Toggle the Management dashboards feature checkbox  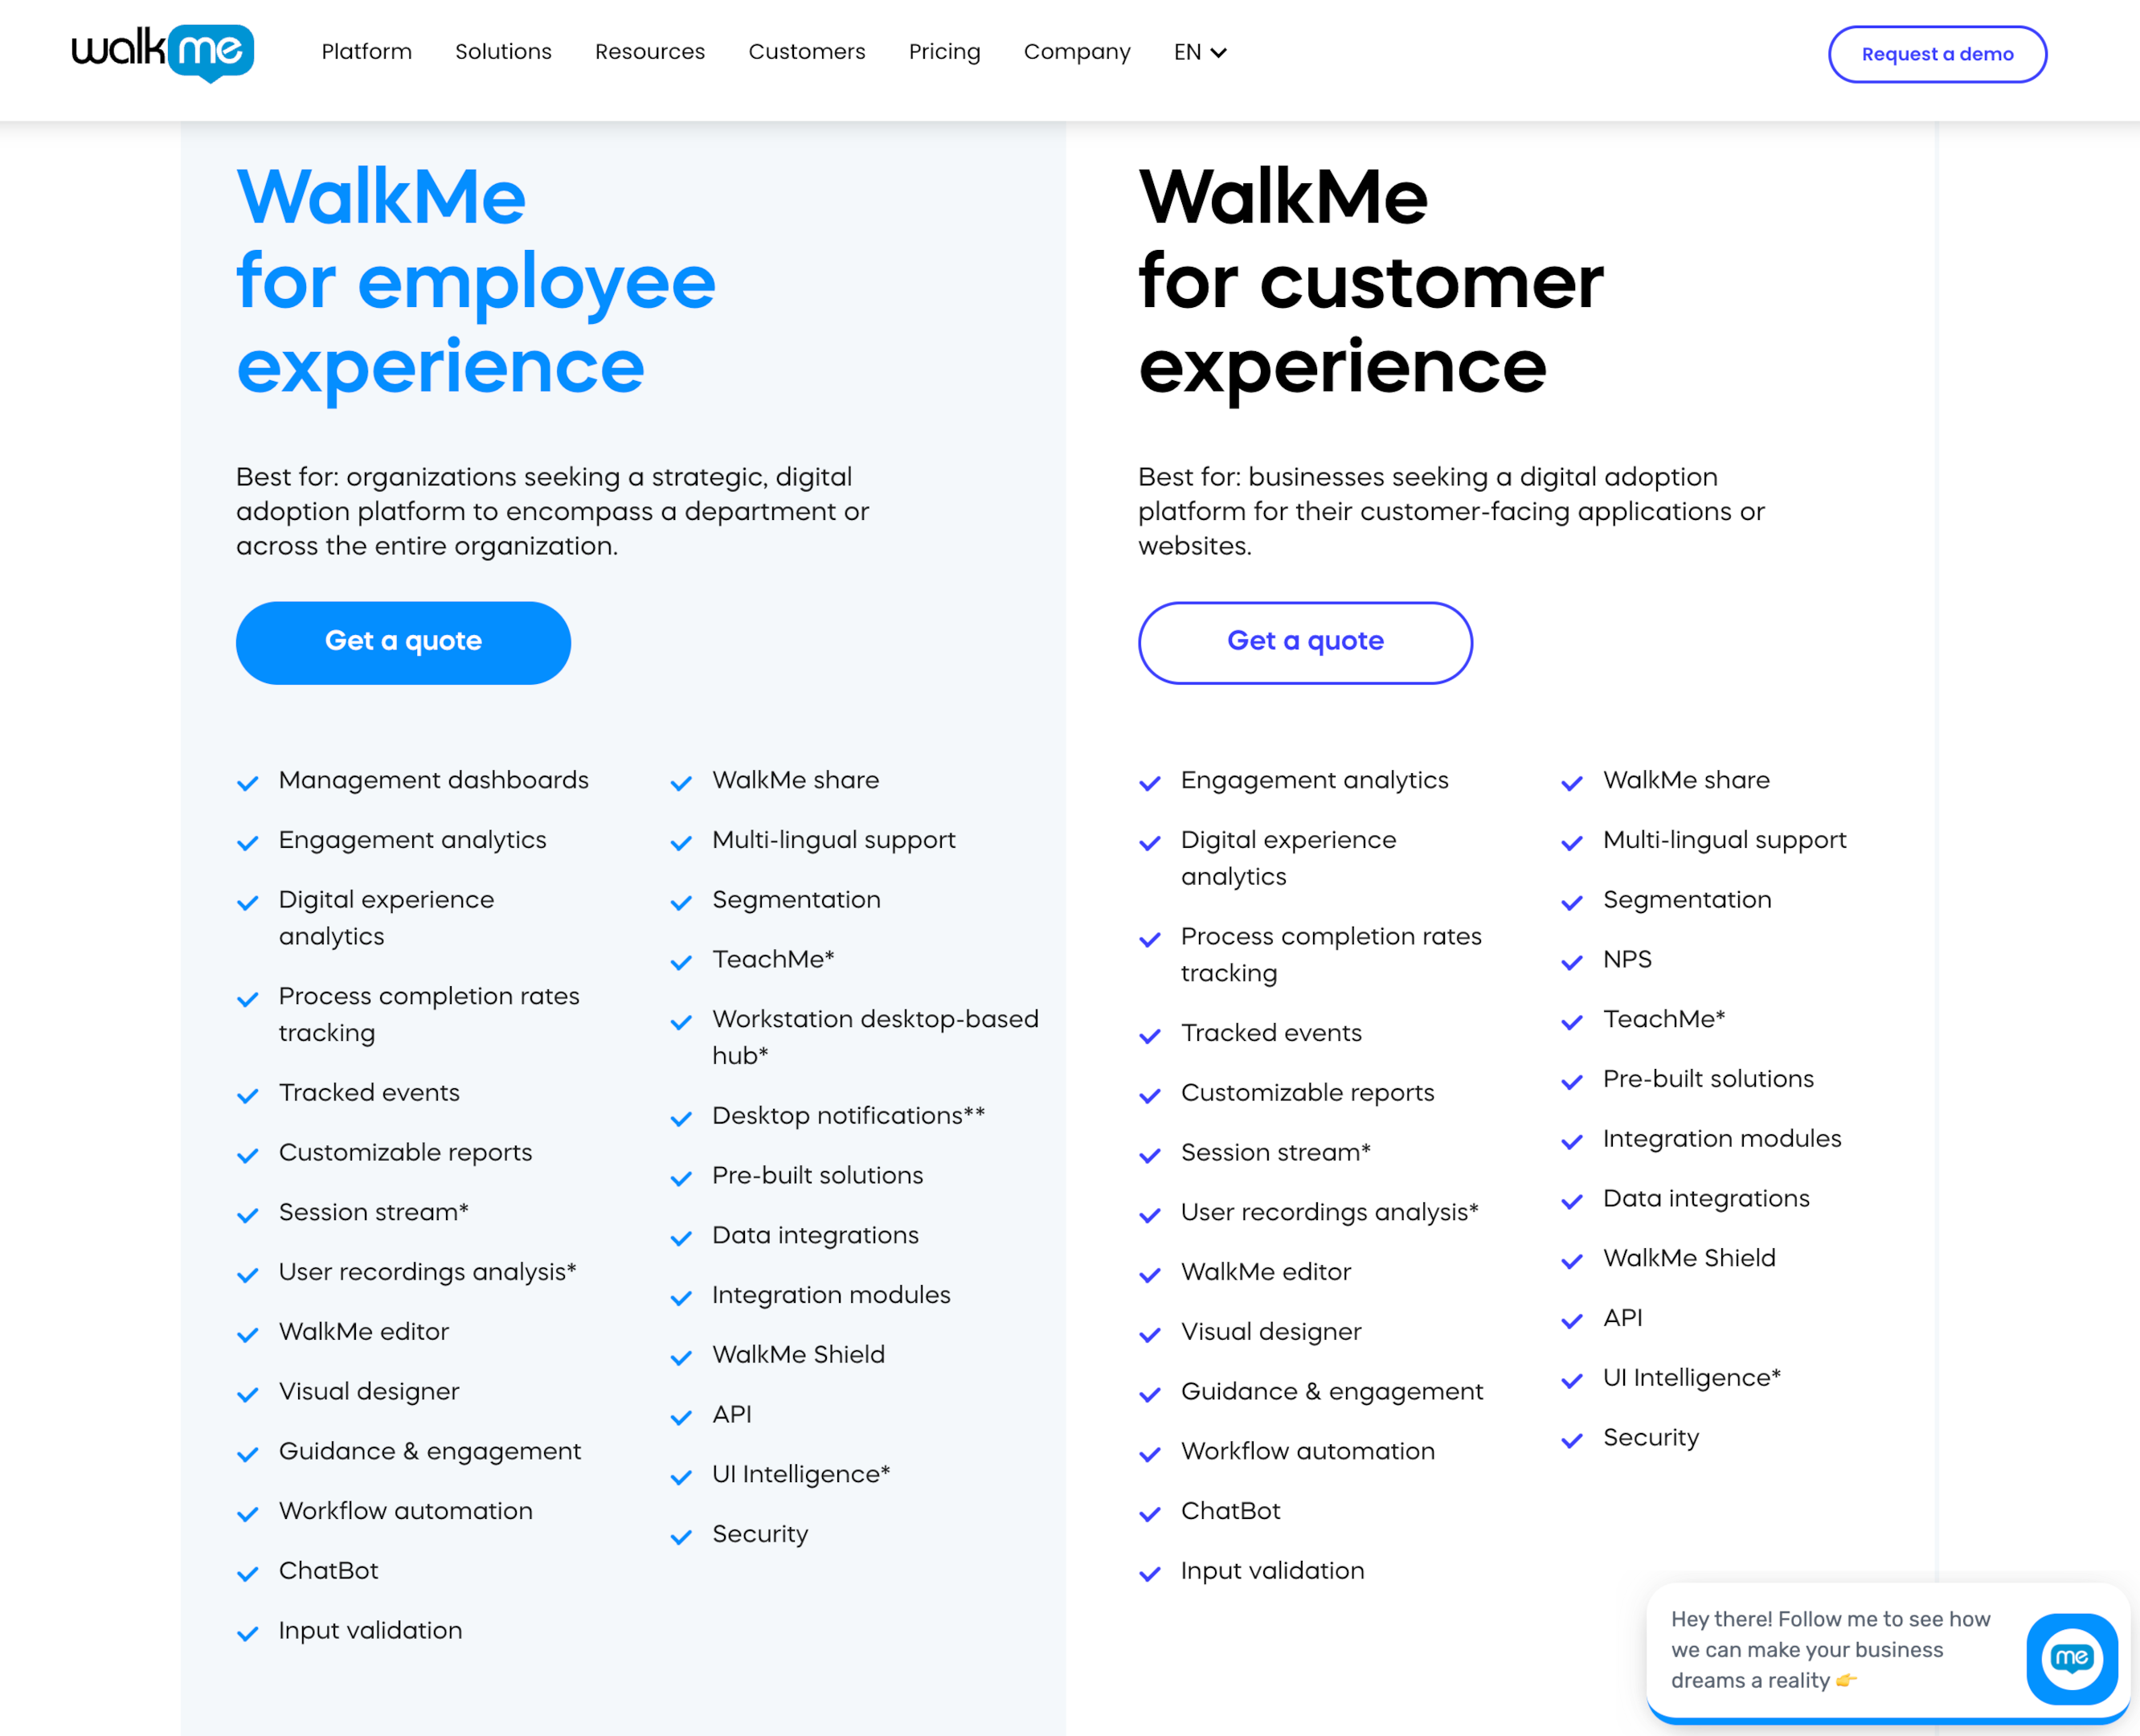point(248,781)
